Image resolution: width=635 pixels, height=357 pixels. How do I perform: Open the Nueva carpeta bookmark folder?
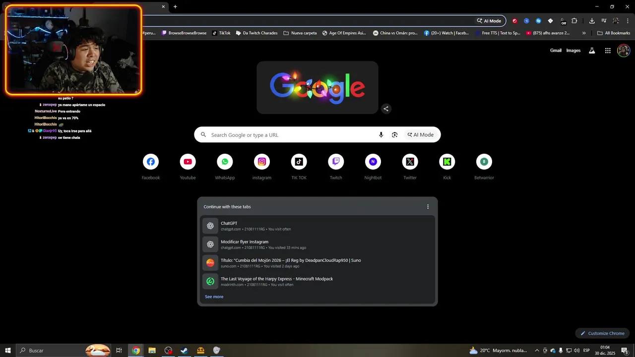(300, 33)
